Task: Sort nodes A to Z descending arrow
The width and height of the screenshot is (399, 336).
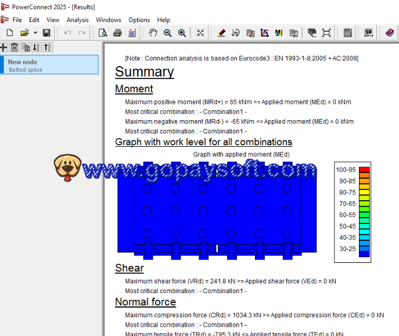Action: 37,47
